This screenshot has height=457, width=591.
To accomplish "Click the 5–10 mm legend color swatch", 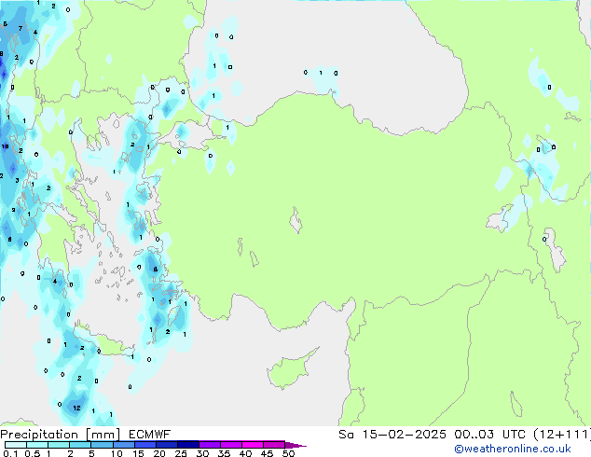I will pos(103,445).
